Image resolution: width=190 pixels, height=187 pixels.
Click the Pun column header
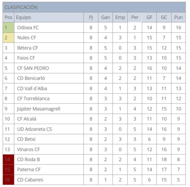tap(178, 17)
